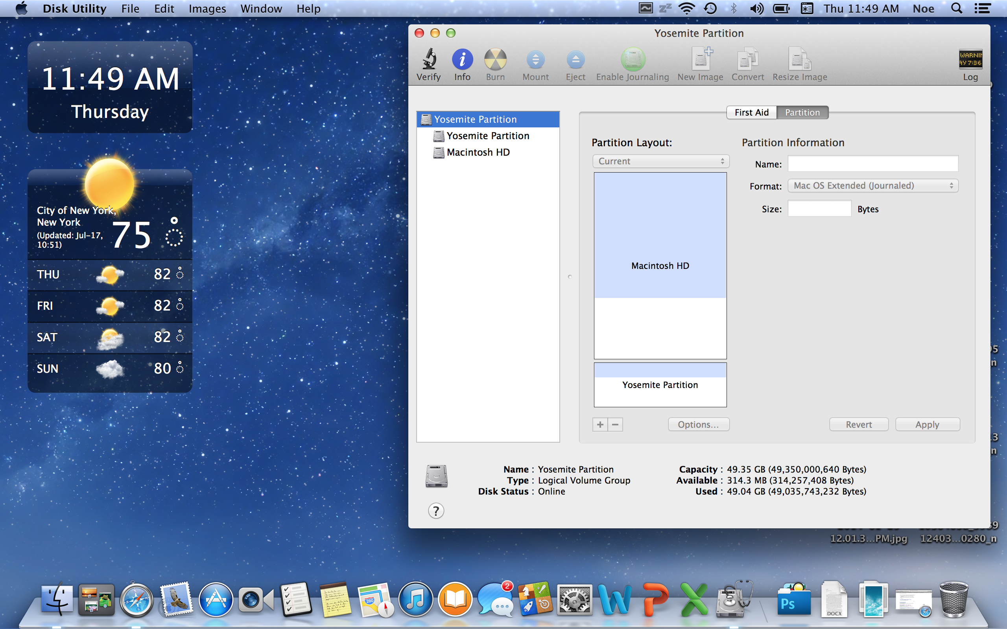Image resolution: width=1007 pixels, height=629 pixels.
Task: Click the SUN forecast row in weather widget
Action: [110, 369]
